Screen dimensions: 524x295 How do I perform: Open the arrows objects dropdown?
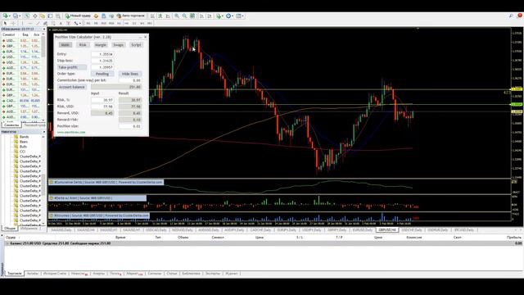pyautogui.click(x=77, y=23)
